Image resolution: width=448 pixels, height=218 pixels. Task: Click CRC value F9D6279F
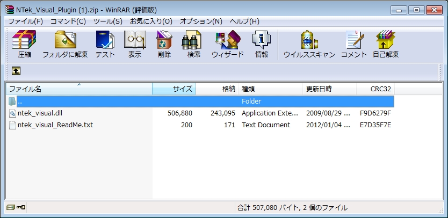coord(375,113)
